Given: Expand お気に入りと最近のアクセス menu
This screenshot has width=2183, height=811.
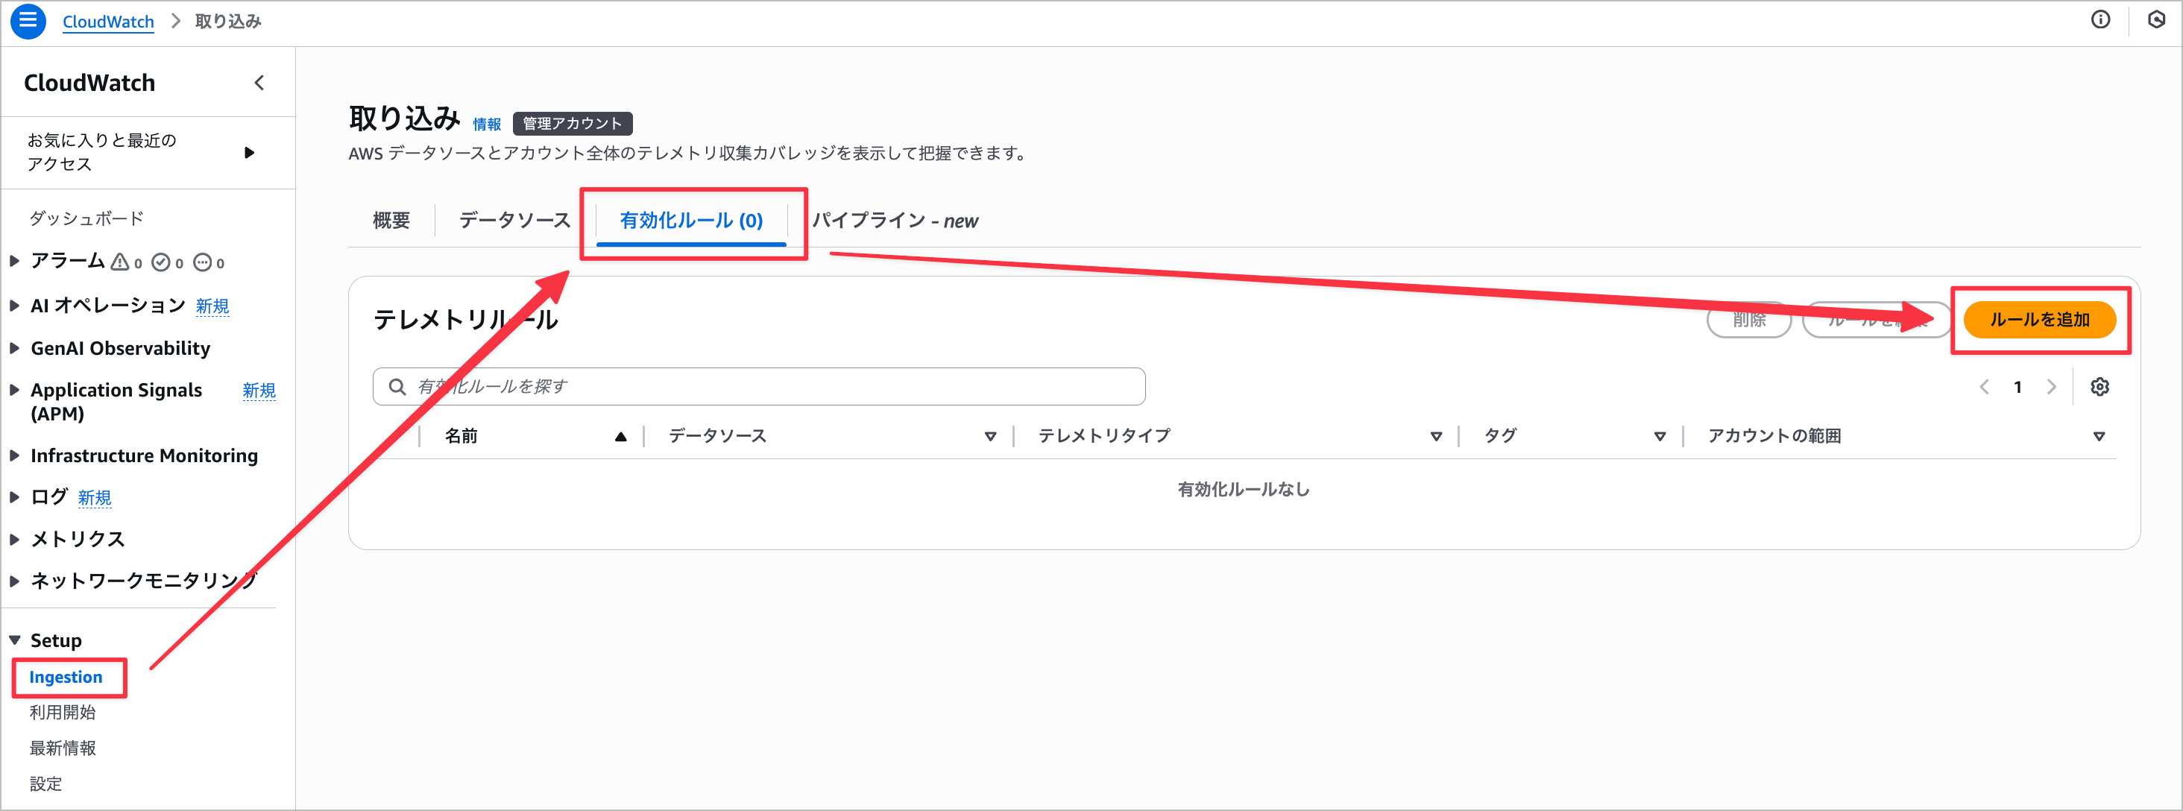Looking at the screenshot, I should click(248, 153).
